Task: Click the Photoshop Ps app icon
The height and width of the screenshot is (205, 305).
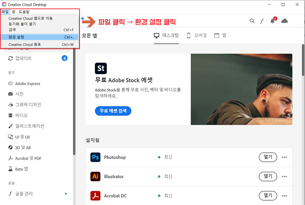Action: (95, 157)
